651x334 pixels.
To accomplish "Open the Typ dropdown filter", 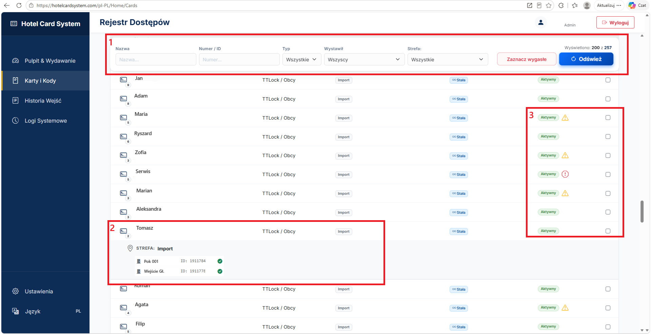I will (302, 59).
